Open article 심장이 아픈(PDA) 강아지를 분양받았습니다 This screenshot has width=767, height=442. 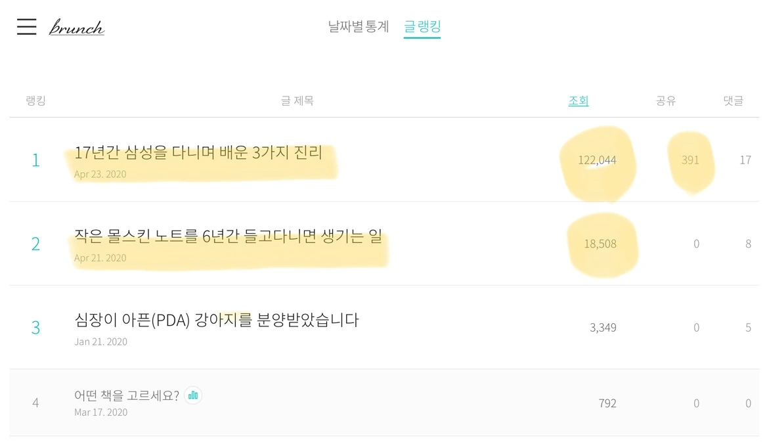tap(217, 320)
